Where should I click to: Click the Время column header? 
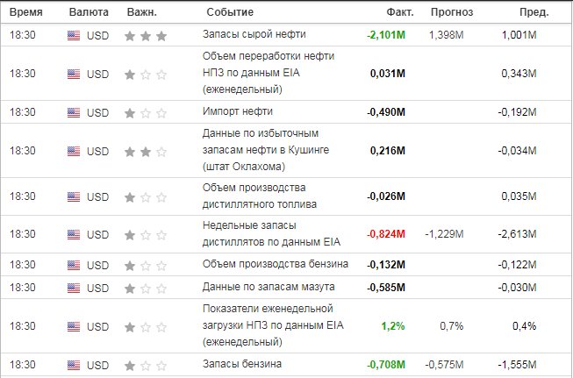(26, 12)
